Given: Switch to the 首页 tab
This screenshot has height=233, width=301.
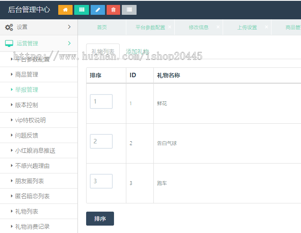Looking at the screenshot, I should click(x=102, y=28).
